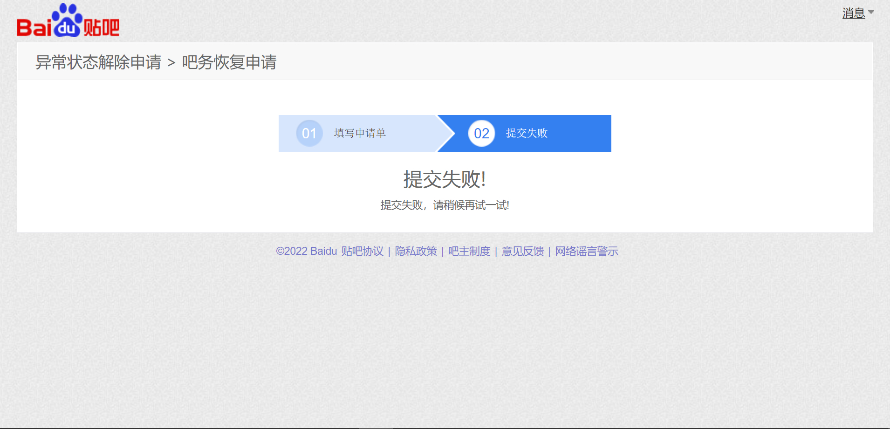The height and width of the screenshot is (429, 890).
Task: Open the 贴吧协议 agreement link
Action: coord(362,251)
